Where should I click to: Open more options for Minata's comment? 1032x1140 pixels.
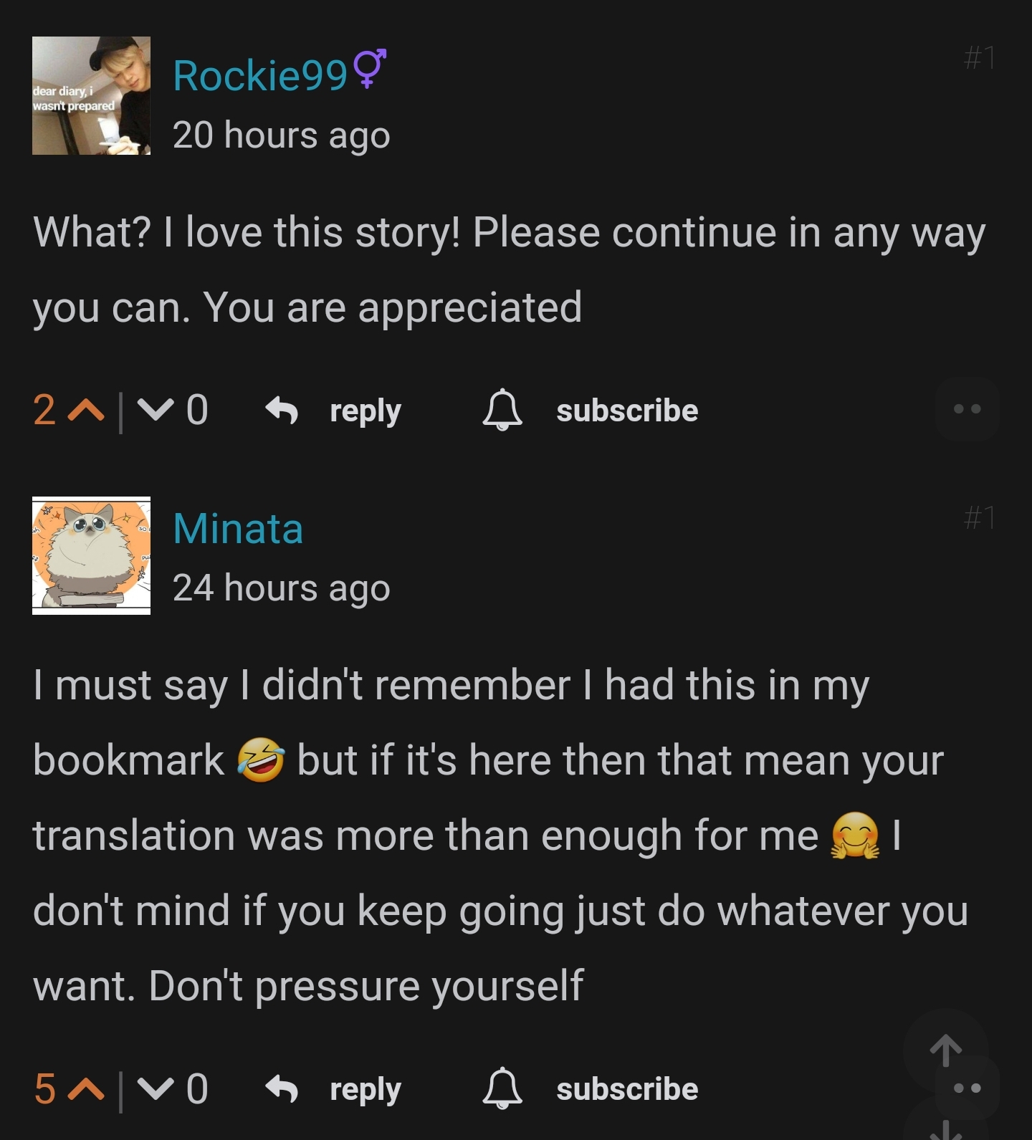(967, 1088)
